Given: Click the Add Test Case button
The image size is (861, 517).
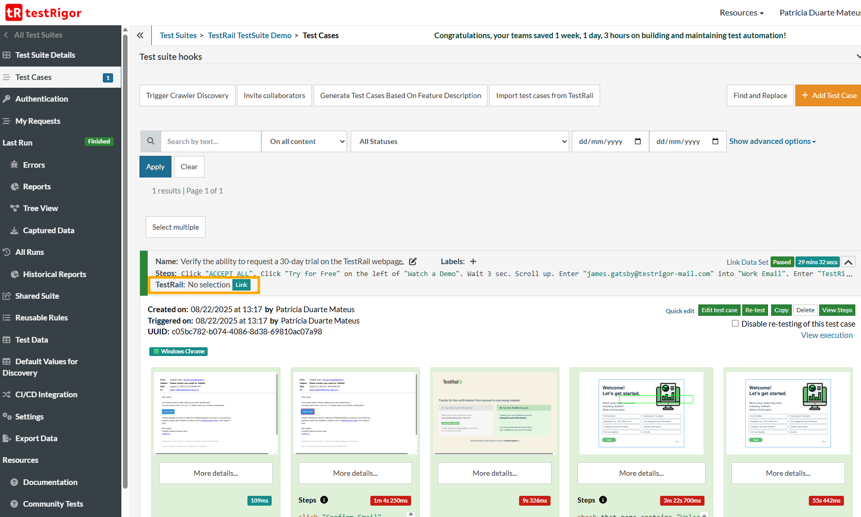Looking at the screenshot, I should point(828,95).
